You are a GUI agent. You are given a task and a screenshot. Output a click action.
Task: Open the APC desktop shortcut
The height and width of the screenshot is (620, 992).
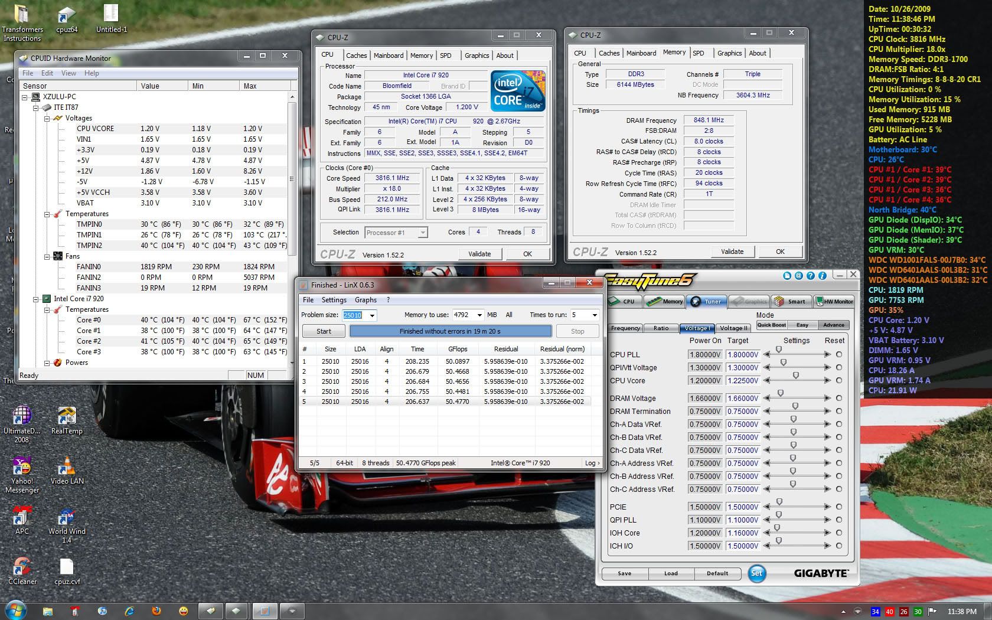tap(22, 520)
